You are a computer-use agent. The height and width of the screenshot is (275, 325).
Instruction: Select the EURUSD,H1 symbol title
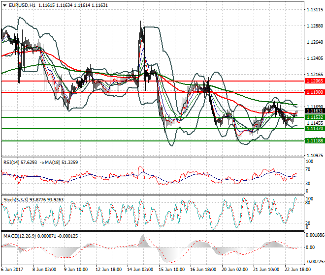[x=22, y=4]
